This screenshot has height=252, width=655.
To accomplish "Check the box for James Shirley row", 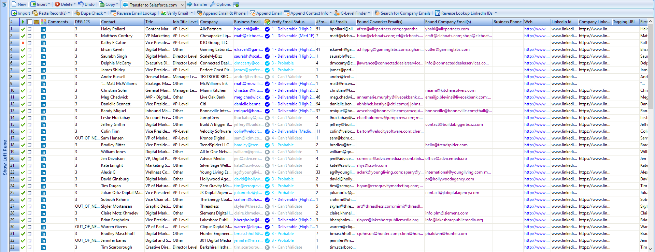I will pos(30,70).
